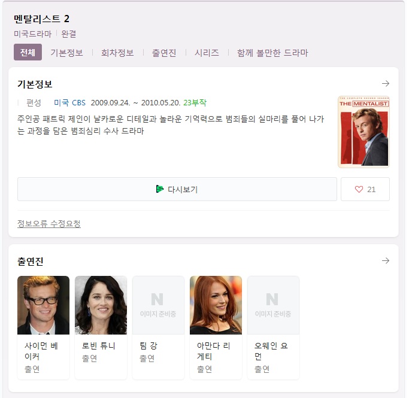Open the 미국 CBS channel link

click(69, 103)
